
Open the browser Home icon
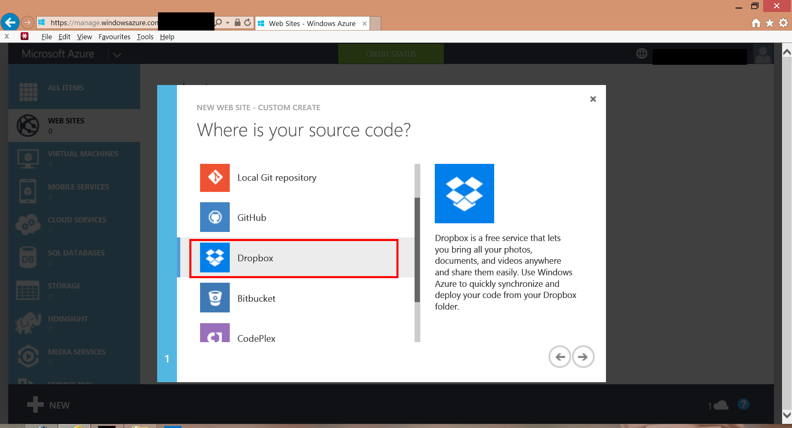(x=756, y=23)
